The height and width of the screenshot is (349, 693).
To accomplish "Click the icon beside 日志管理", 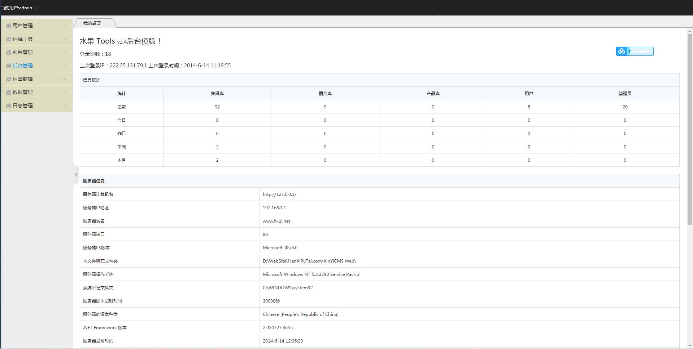I will point(9,106).
